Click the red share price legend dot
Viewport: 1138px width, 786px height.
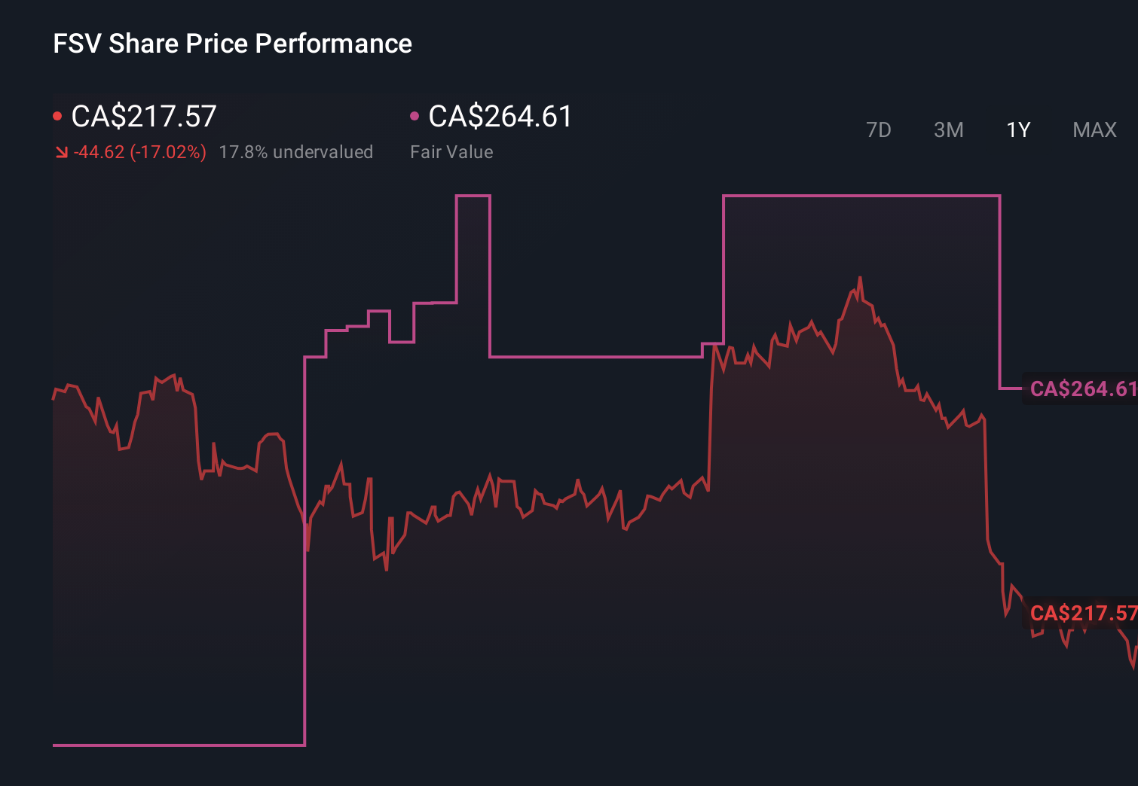pos(57,114)
